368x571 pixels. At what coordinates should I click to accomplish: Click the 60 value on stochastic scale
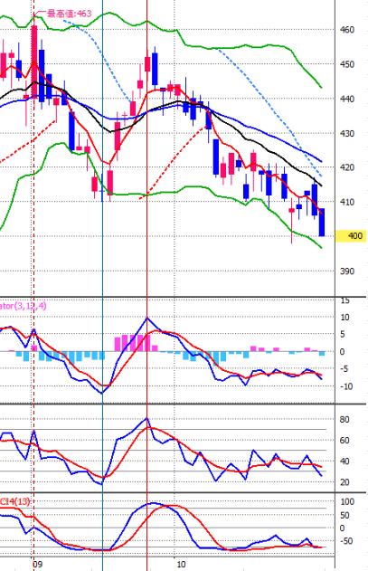tap(344, 441)
